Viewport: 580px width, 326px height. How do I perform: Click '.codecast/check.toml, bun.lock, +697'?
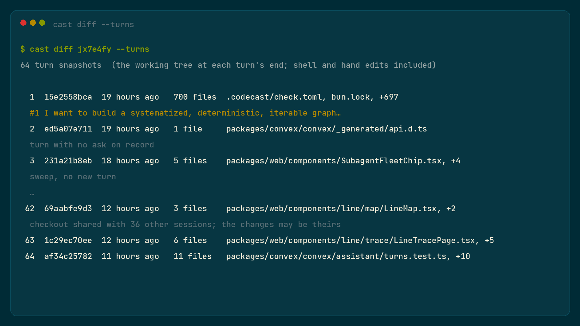coord(312,97)
